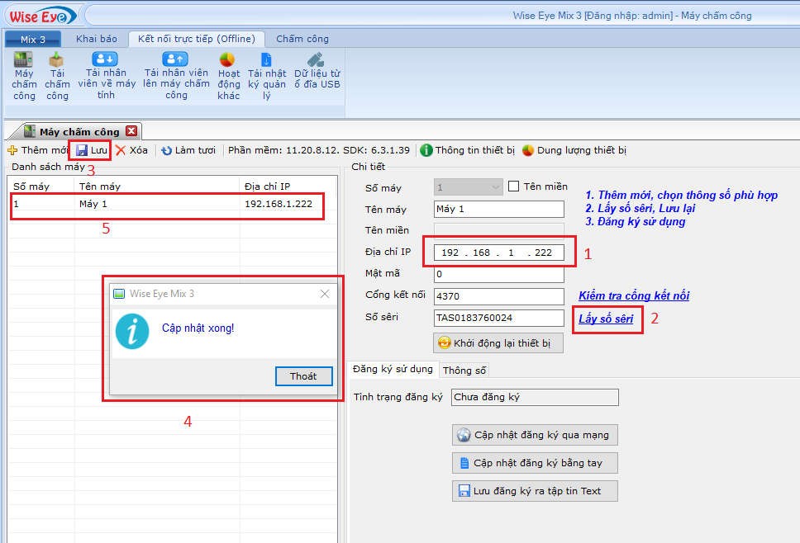
Task: Click Xóa delete button in toolbar
Action: click(131, 150)
